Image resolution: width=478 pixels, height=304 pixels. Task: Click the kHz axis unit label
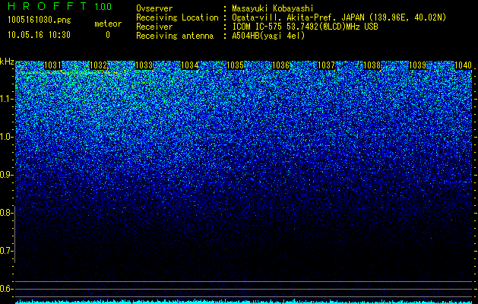click(7, 62)
